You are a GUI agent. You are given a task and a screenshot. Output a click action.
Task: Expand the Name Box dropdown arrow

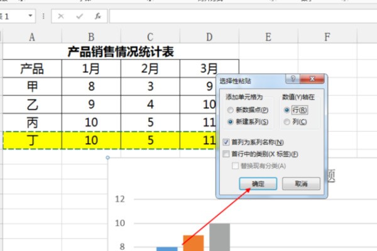31,16
